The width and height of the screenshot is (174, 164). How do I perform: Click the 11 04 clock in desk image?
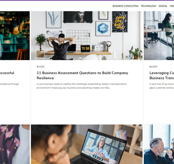click(85, 48)
